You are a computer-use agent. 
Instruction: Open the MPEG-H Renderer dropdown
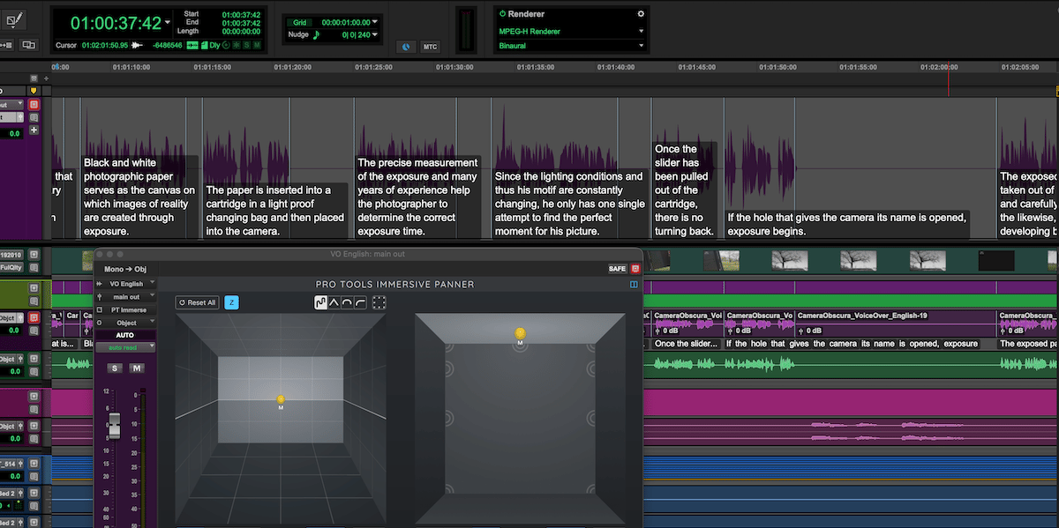(569, 32)
